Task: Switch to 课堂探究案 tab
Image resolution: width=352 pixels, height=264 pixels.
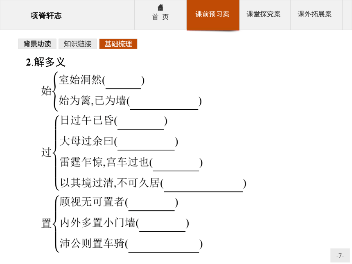Action: pos(264,14)
